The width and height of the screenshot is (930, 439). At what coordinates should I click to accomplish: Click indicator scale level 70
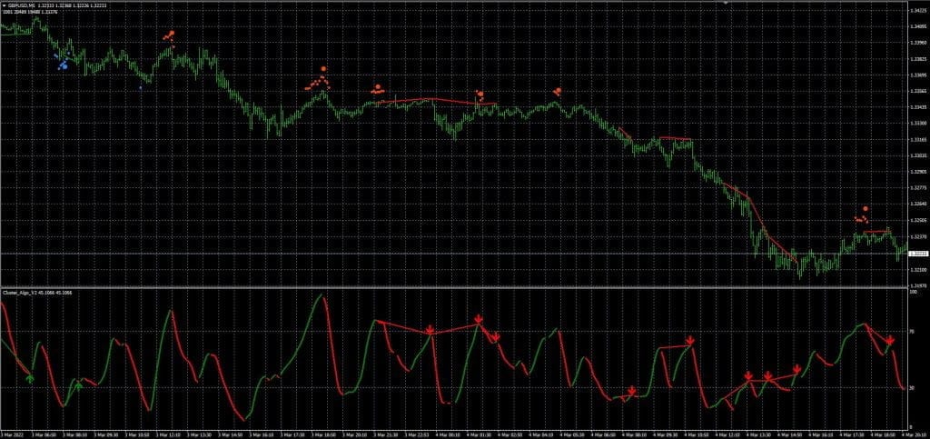pyautogui.click(x=913, y=332)
